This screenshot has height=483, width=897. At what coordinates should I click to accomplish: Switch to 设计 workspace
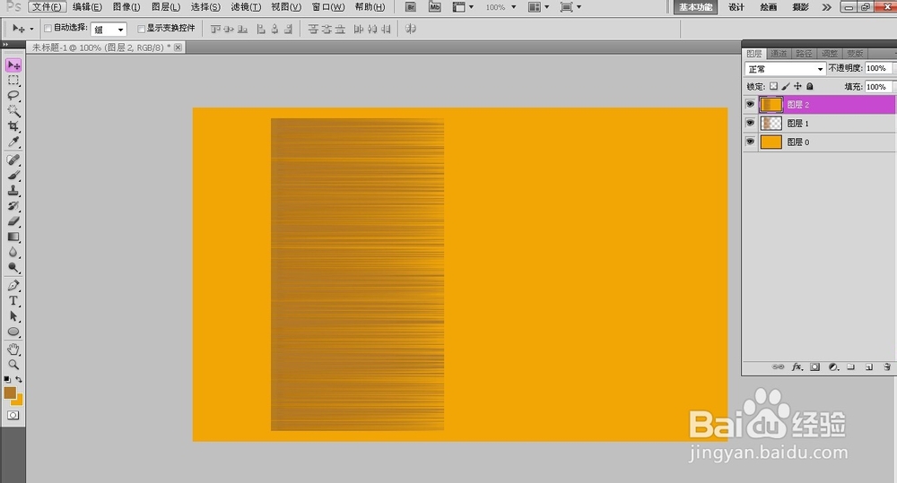(736, 7)
